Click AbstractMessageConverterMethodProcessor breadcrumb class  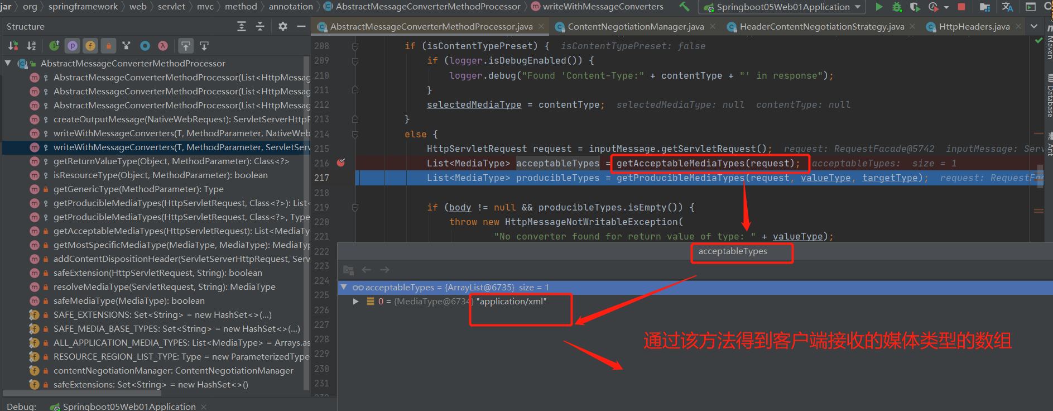click(428, 7)
